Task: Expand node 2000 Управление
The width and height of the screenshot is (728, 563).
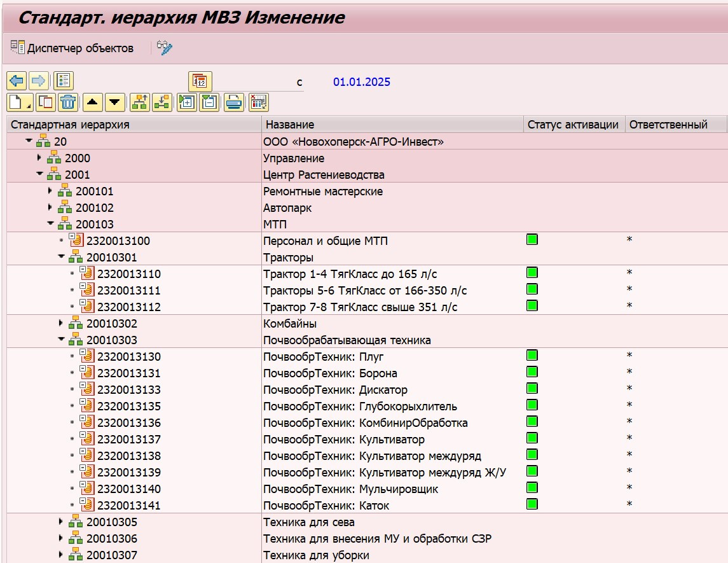Action: coord(39,158)
